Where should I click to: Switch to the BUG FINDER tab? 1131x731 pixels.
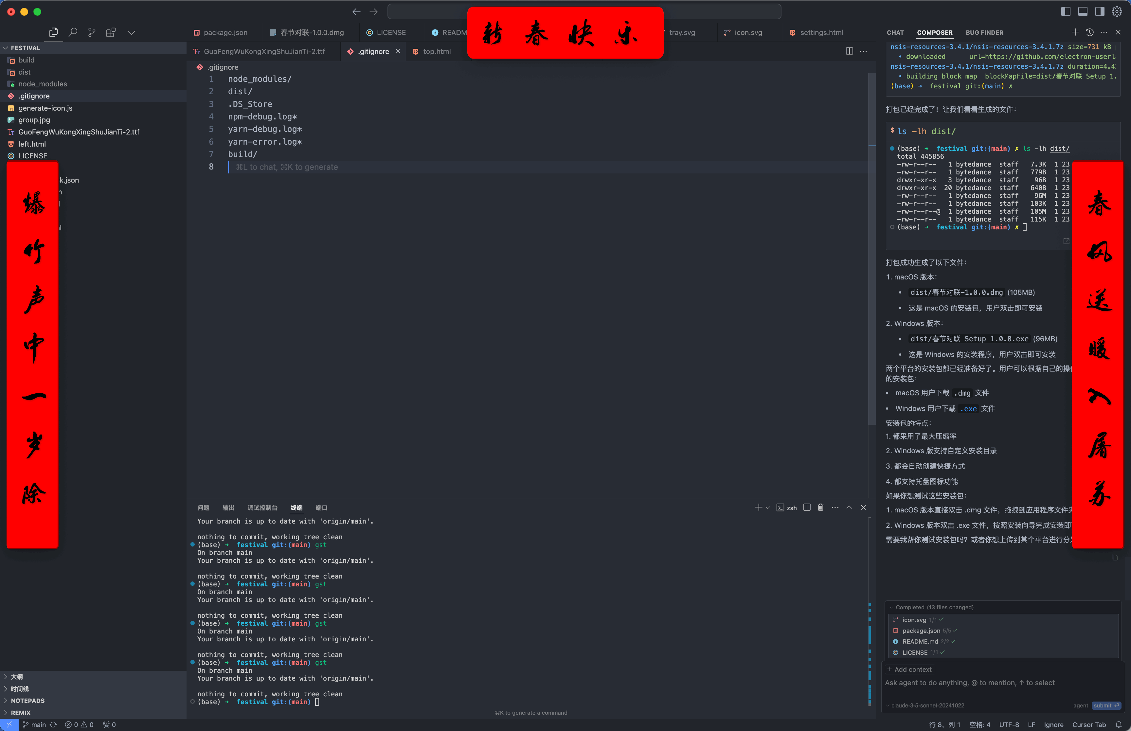pos(984,32)
